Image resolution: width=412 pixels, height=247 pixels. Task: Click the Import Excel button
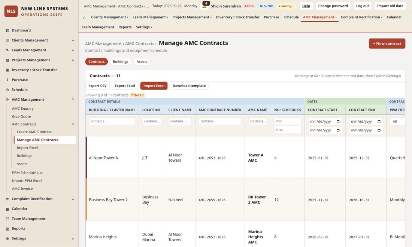154,86
